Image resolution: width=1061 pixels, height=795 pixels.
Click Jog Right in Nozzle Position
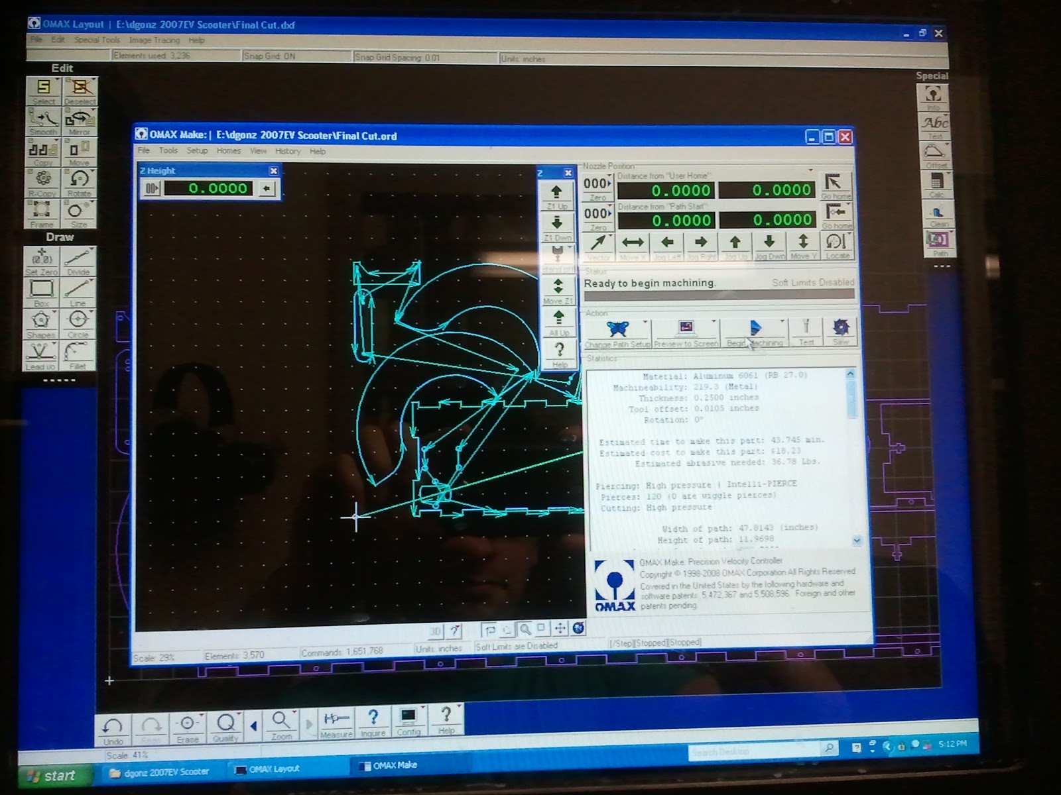702,246
